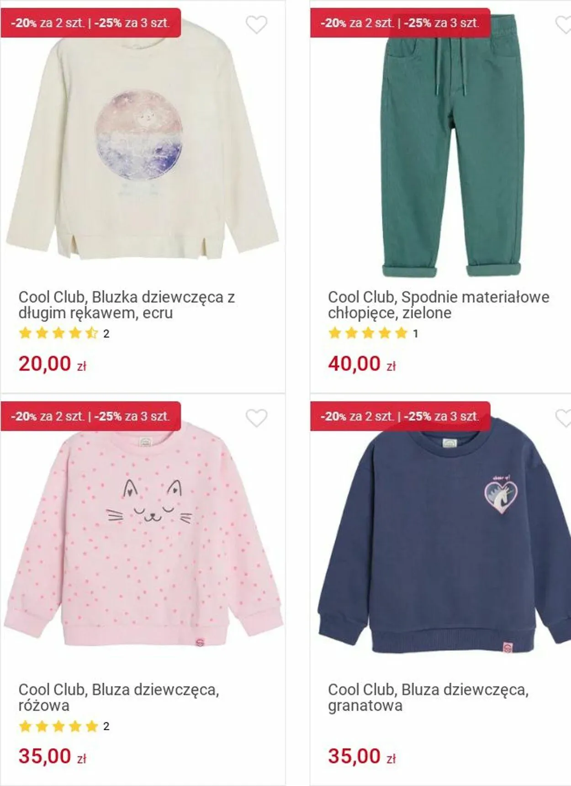Favorite the green boys' trousers heart icon
The image size is (571, 786).
click(564, 25)
